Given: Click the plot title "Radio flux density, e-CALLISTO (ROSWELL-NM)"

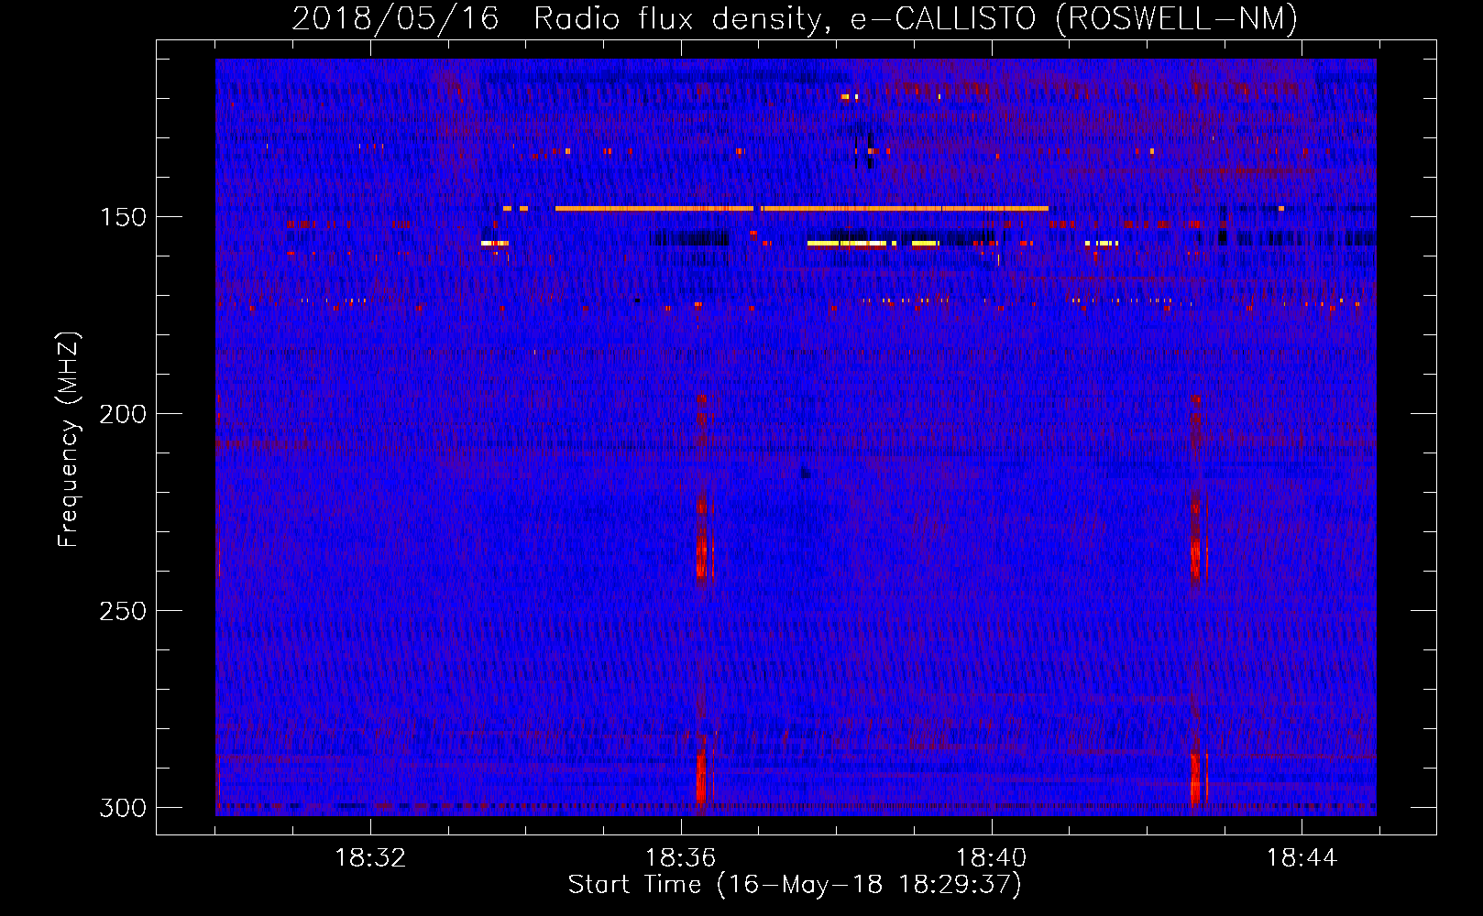Looking at the screenshot, I should (x=916, y=19).
